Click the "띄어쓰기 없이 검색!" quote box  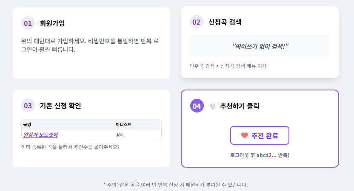point(260,46)
